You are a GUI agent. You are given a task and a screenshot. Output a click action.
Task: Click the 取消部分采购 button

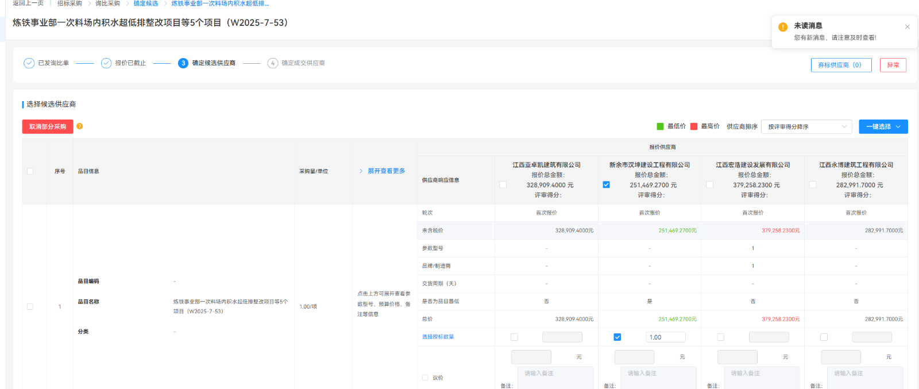click(48, 126)
